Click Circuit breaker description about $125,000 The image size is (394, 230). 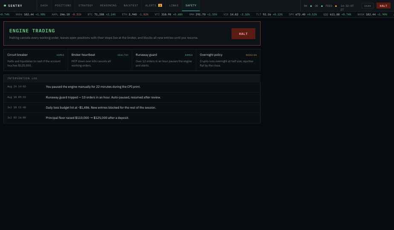click(x=34, y=63)
